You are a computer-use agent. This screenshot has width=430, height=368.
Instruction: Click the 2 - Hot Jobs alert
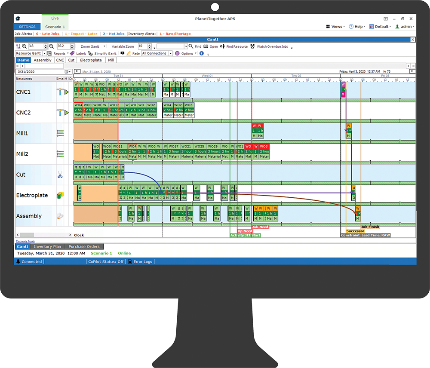[114, 34]
